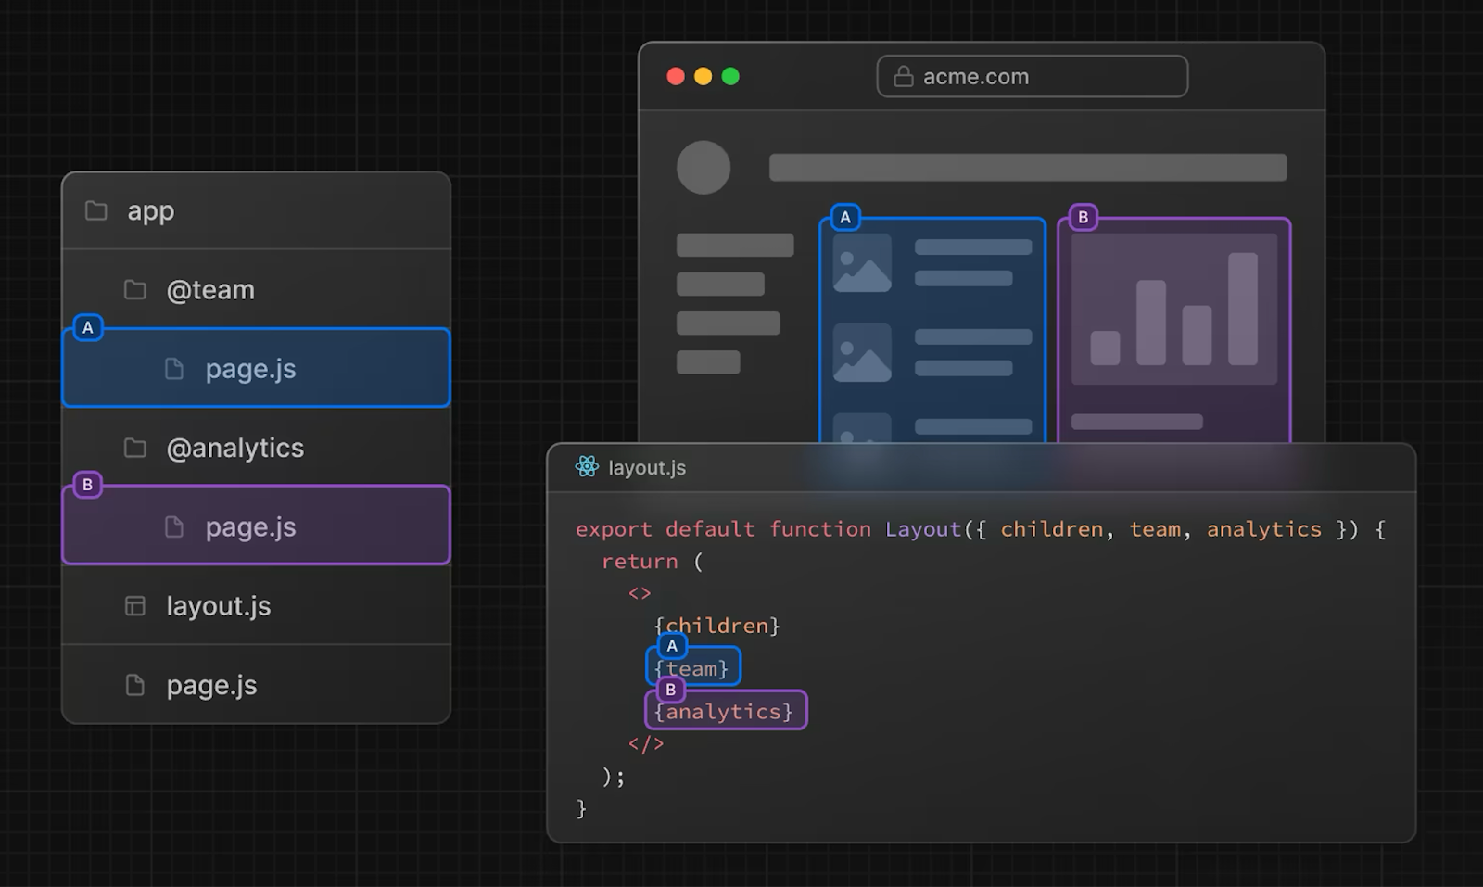Click the React logo icon beside layout.js tab

coord(587,467)
